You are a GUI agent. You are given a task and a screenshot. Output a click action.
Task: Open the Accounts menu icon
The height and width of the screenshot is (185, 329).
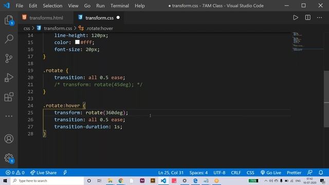[x=9, y=139]
